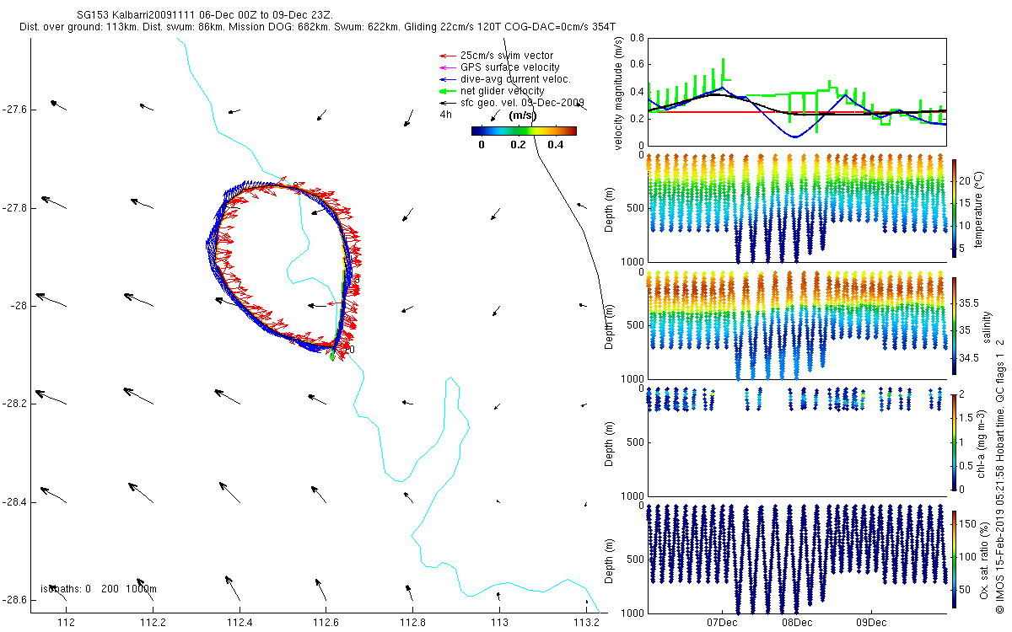This screenshot has height=632, width=1012.
Task: Click the 113 longitude tick label
Action: point(500,623)
